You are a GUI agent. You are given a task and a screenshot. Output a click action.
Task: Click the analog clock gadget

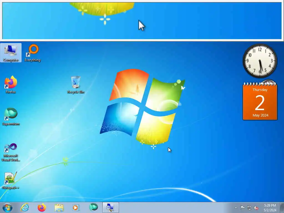coord(260,61)
